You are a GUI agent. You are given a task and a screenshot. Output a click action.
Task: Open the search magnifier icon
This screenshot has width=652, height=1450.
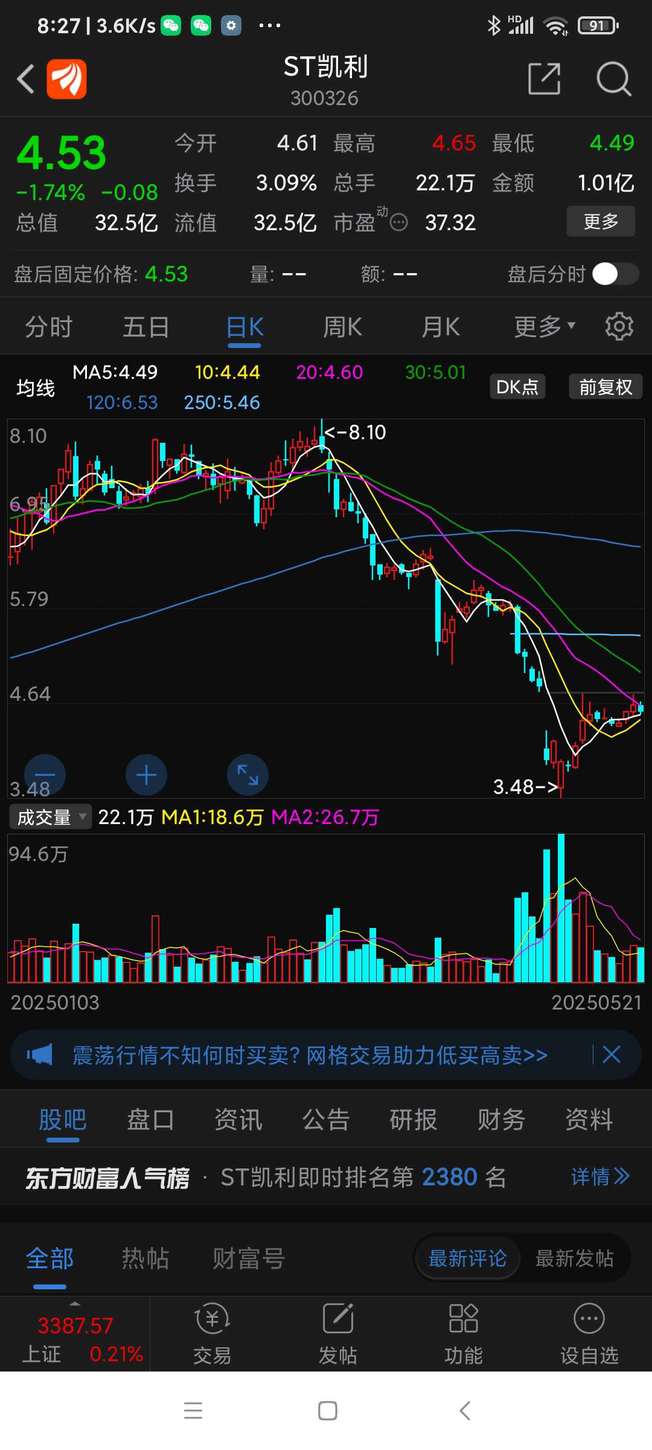[x=613, y=79]
